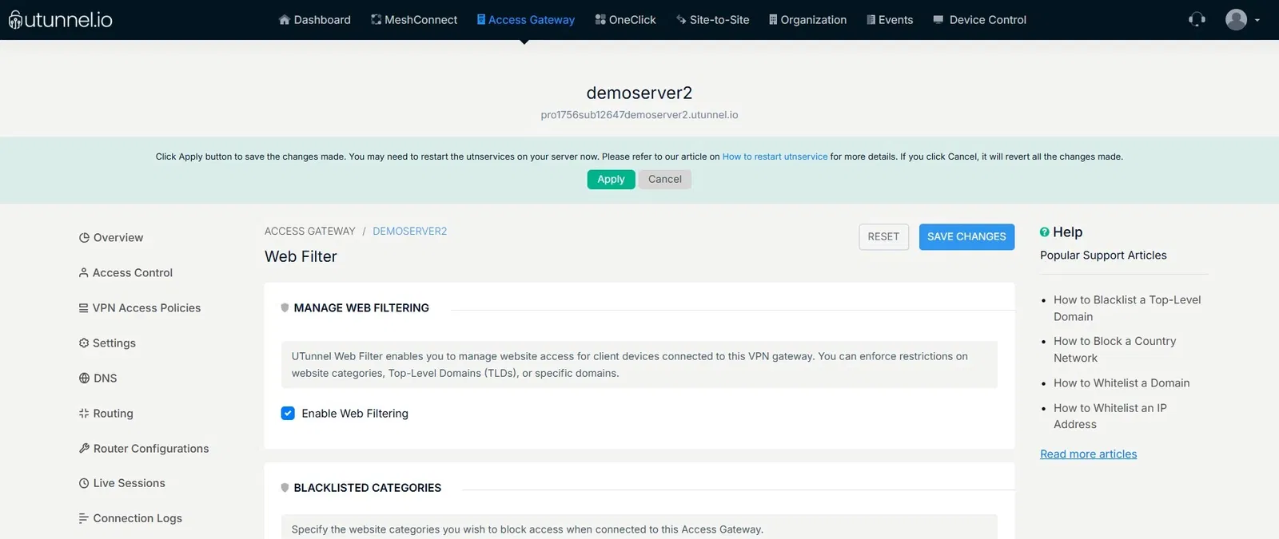Screen dimensions: 1279x539
Task: Click the Access Control person icon
Action: (83, 273)
